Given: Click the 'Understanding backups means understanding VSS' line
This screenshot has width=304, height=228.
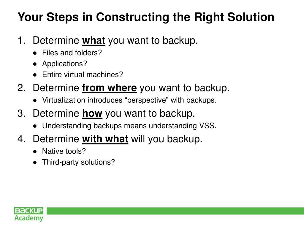Looking at the screenshot, I should (x=129, y=126).
